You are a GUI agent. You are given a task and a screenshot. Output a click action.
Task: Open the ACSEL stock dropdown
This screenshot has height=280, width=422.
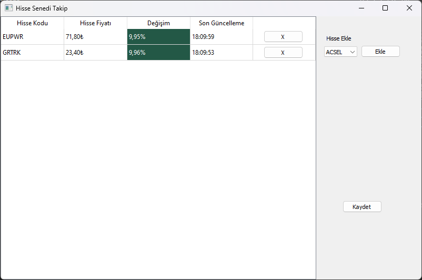340,52
